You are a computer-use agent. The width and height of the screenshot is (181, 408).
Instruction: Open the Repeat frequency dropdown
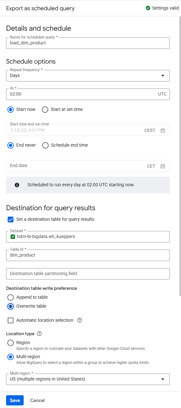pyautogui.click(x=88, y=76)
